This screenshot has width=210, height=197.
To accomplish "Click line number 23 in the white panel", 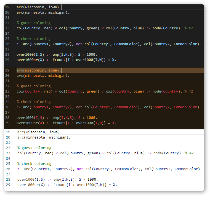I will [x=8, y=153].
